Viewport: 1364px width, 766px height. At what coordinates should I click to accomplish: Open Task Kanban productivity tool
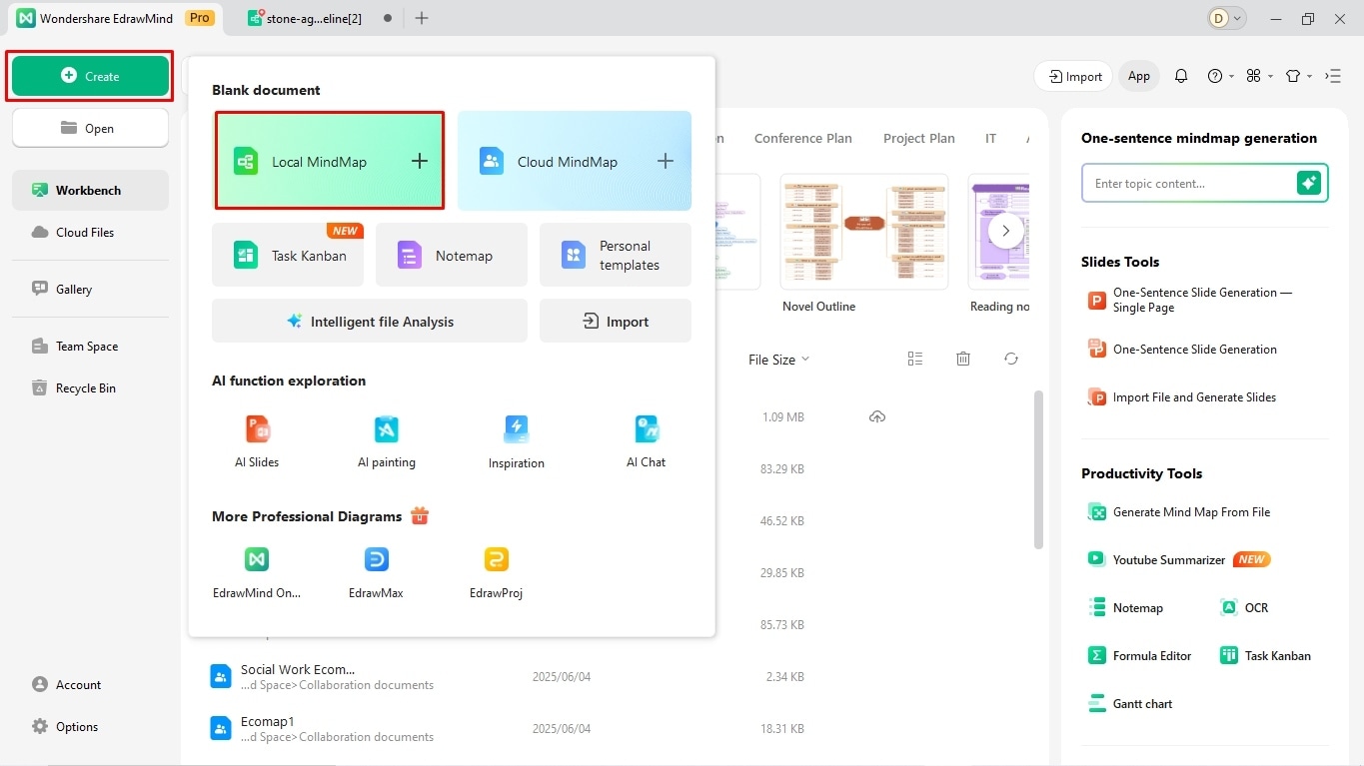(x=1265, y=655)
